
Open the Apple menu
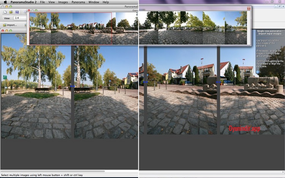(x=5, y=2)
